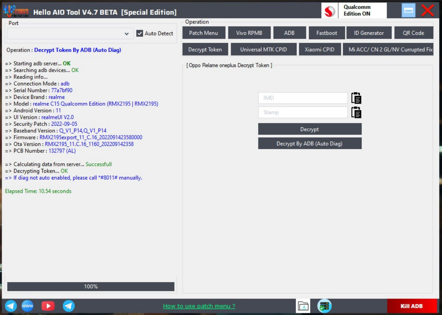Click Calculating data from server Successfull line
The image size is (442, 315).
point(58,164)
